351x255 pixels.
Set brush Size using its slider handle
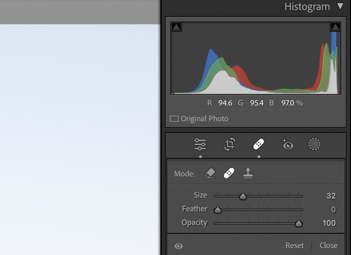point(243,196)
